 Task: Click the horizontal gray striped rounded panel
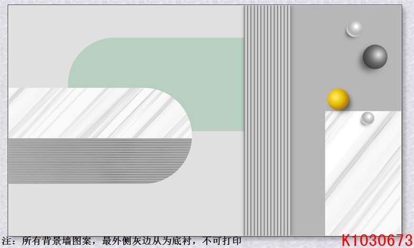[100, 161]
